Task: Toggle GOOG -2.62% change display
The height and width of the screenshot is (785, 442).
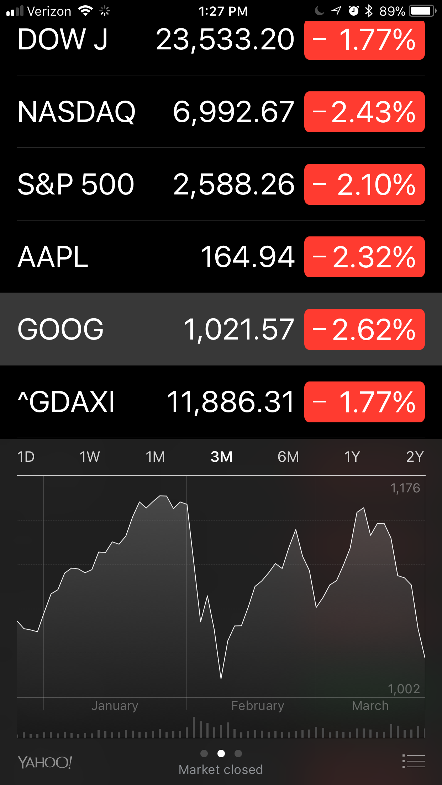Action: 364,329
